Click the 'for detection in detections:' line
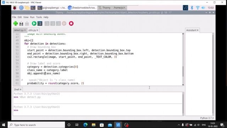 click(45, 44)
